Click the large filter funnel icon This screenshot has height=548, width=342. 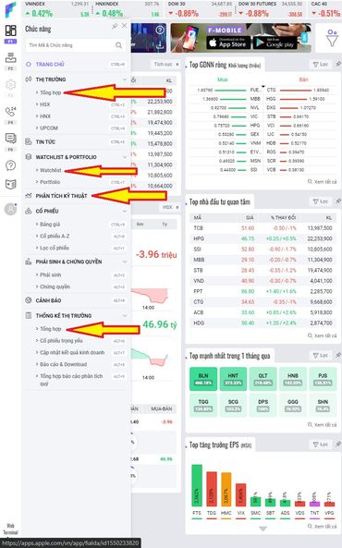[x=332, y=38]
